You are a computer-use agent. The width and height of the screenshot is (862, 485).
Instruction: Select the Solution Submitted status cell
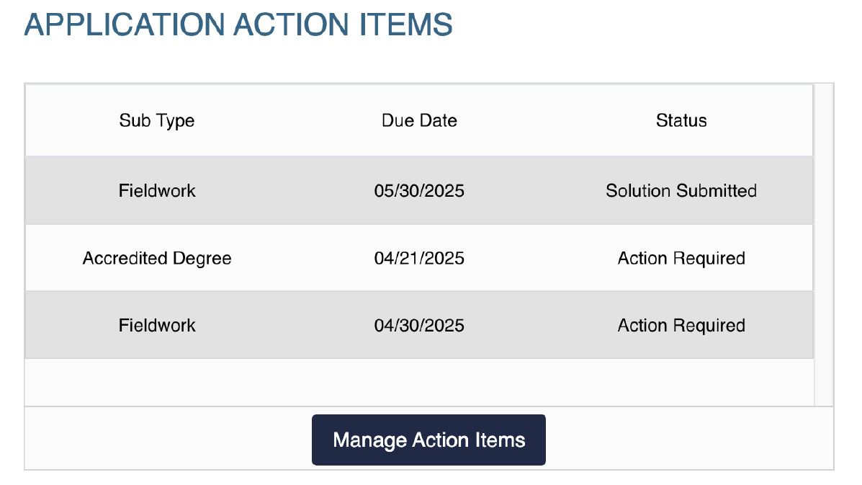click(681, 191)
